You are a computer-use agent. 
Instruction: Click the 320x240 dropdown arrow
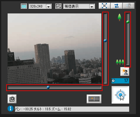pyautogui.click(x=49, y=6)
